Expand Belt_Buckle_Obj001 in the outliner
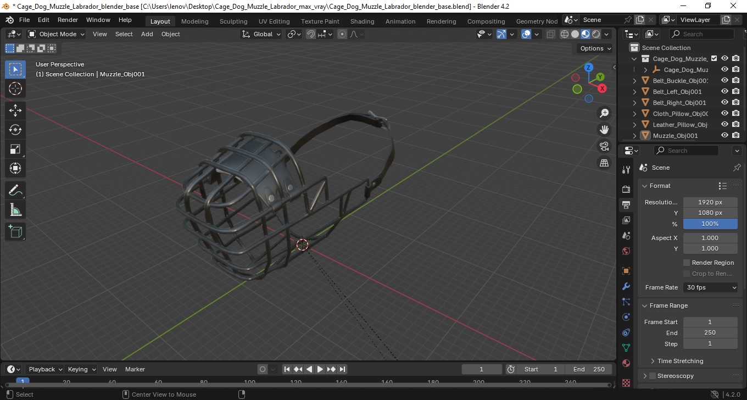This screenshot has width=747, height=400. pos(635,81)
